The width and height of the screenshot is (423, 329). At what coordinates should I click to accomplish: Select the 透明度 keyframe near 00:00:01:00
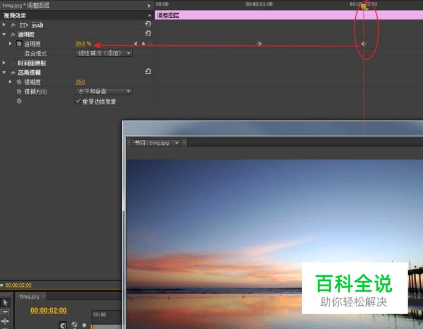coord(259,44)
